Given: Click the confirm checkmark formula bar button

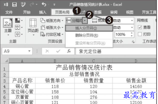Looking at the screenshot, I should tap(58, 51).
